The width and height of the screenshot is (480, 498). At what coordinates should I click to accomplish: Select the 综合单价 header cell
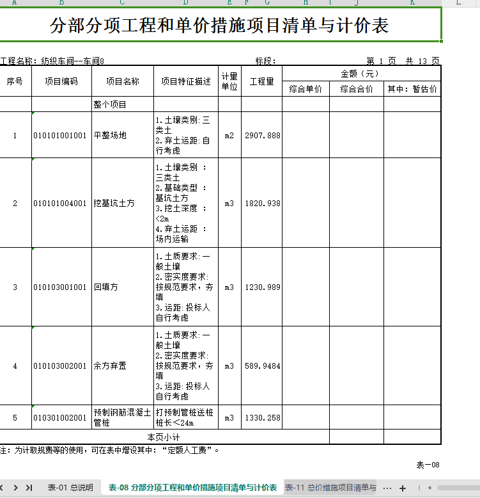(306, 89)
